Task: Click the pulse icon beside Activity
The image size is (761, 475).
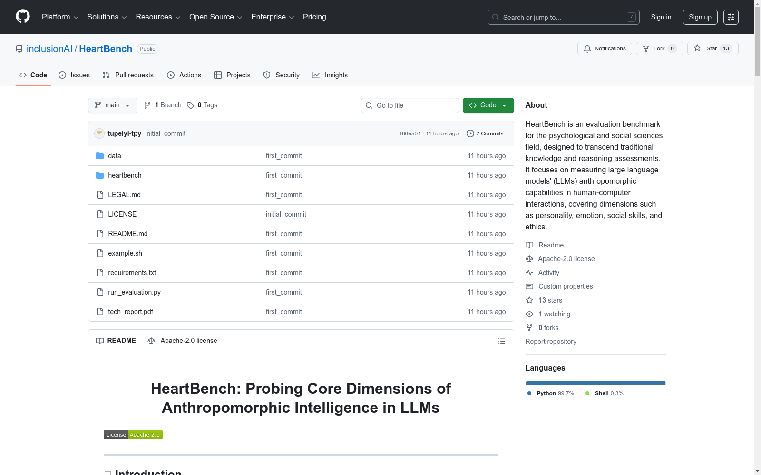Action: click(x=529, y=273)
